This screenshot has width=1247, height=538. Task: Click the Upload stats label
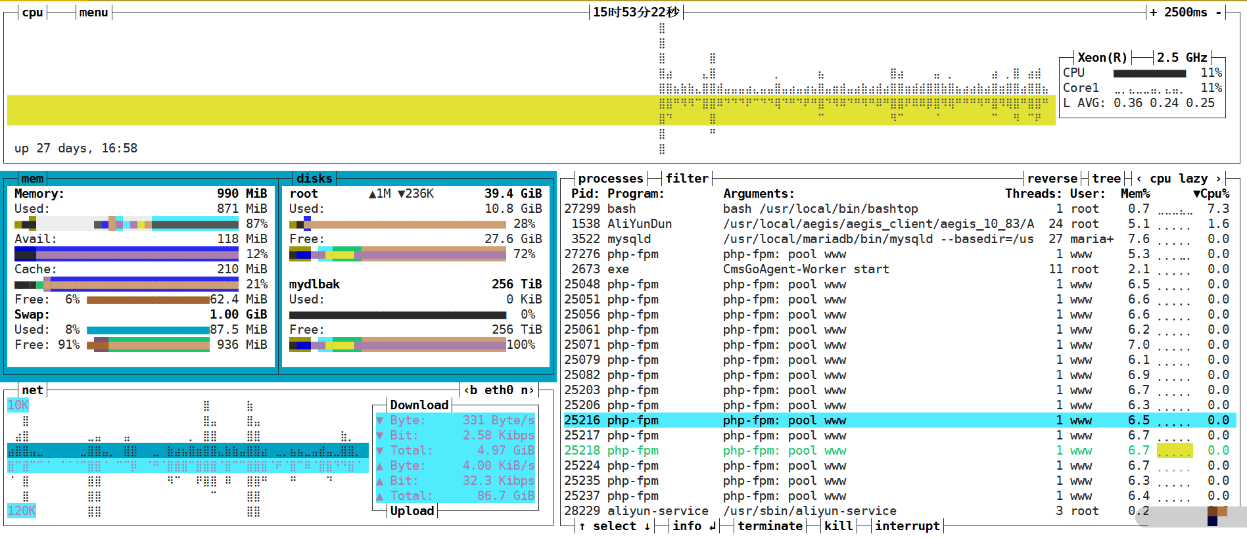[x=412, y=511]
